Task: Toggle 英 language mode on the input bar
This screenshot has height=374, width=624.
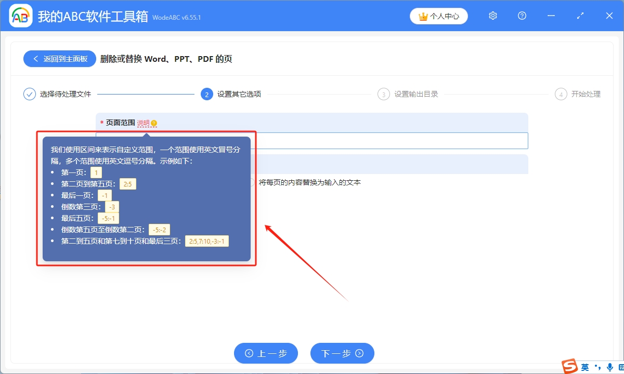Action: click(x=584, y=367)
